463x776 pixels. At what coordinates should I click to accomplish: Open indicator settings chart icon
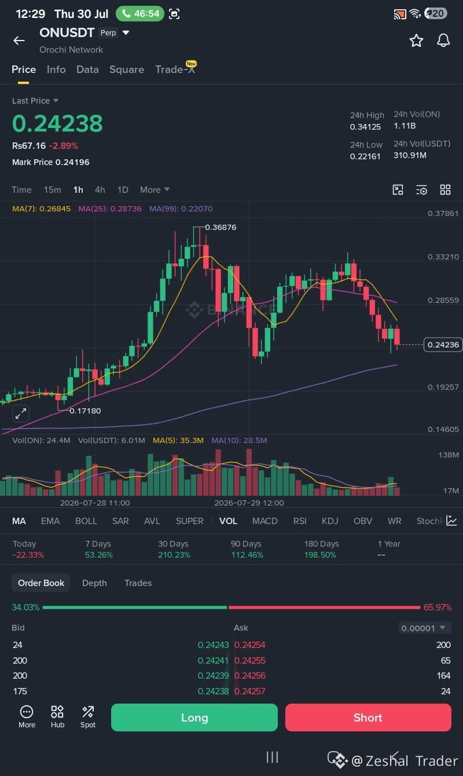coord(451,521)
